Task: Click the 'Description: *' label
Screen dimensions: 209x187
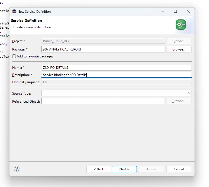Action: pos(22,75)
